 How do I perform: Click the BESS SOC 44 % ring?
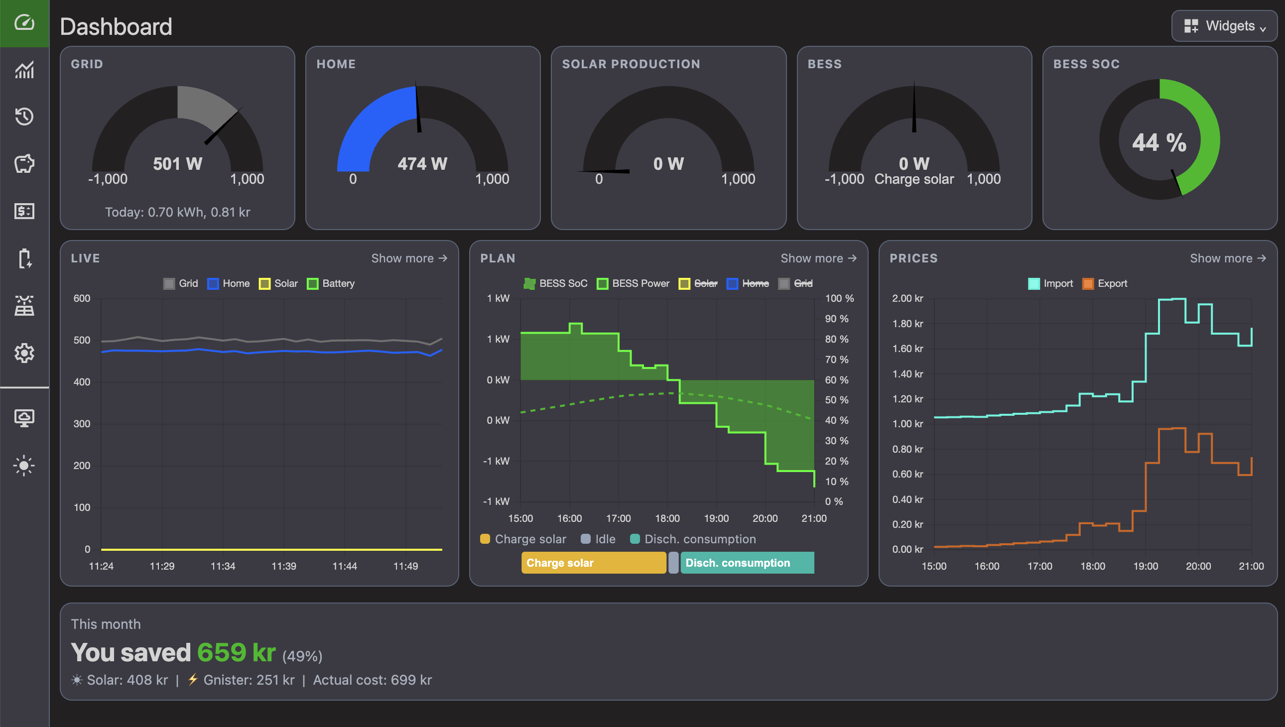[x=1159, y=139]
